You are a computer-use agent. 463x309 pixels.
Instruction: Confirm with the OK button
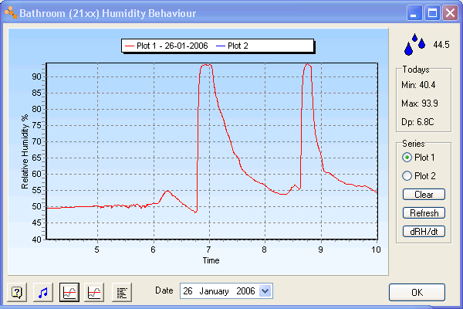(x=417, y=293)
